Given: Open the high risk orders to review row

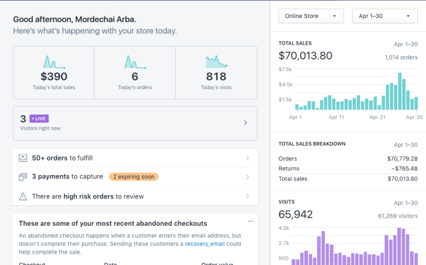Looking at the screenshot, I should 135,196.
